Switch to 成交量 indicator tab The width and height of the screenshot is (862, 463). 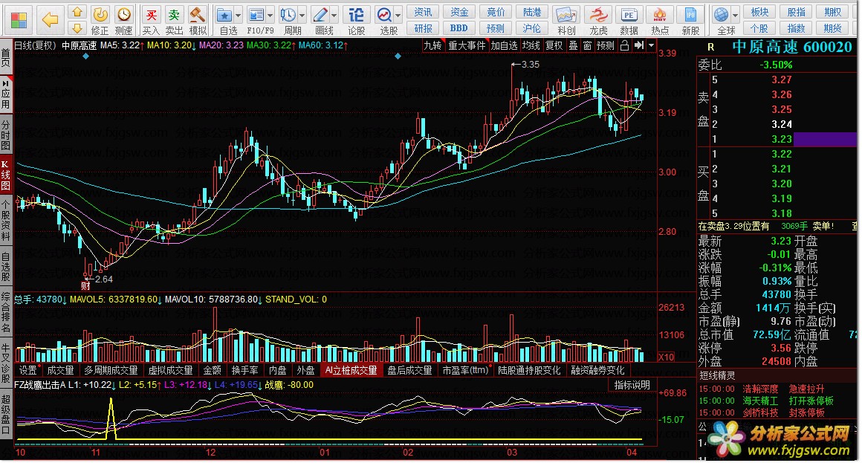pyautogui.click(x=60, y=371)
